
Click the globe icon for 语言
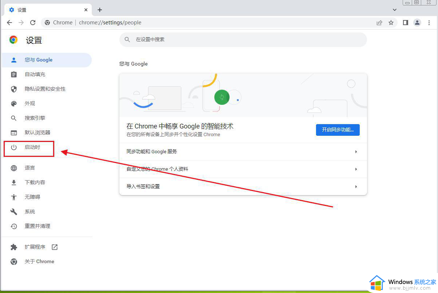14,168
